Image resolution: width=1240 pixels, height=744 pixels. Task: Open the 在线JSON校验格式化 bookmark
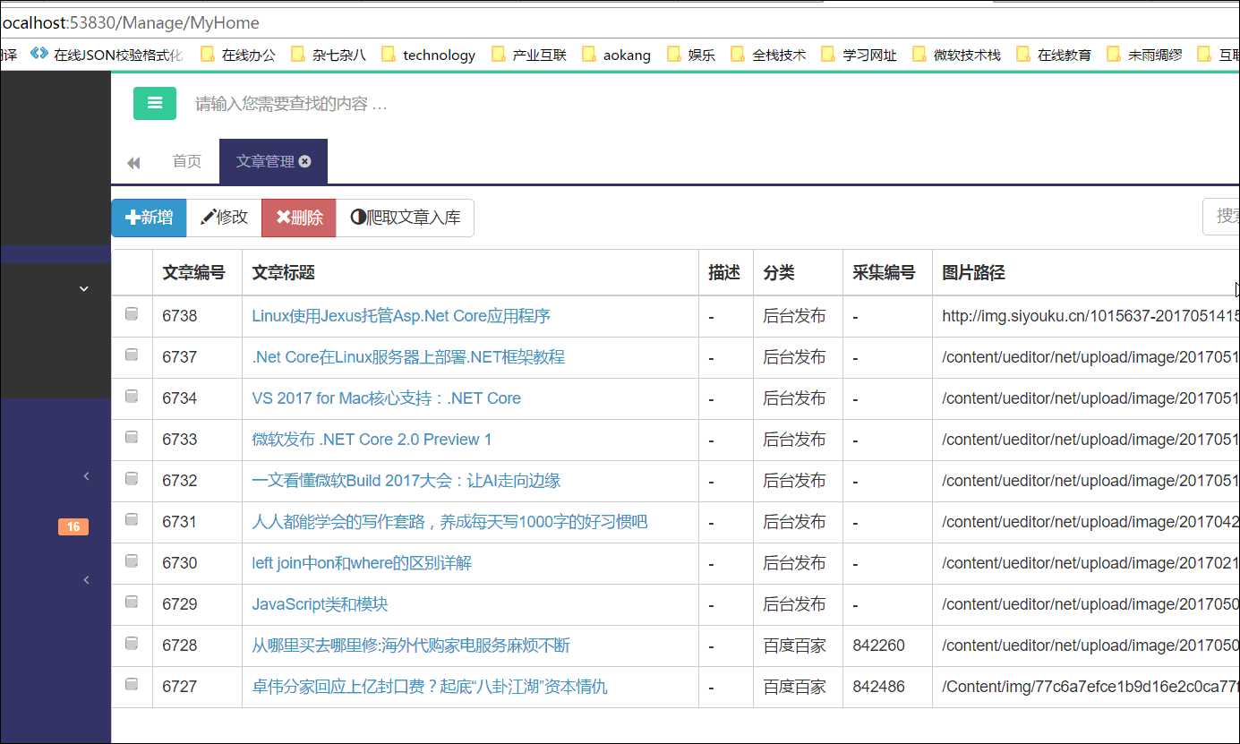click(107, 55)
